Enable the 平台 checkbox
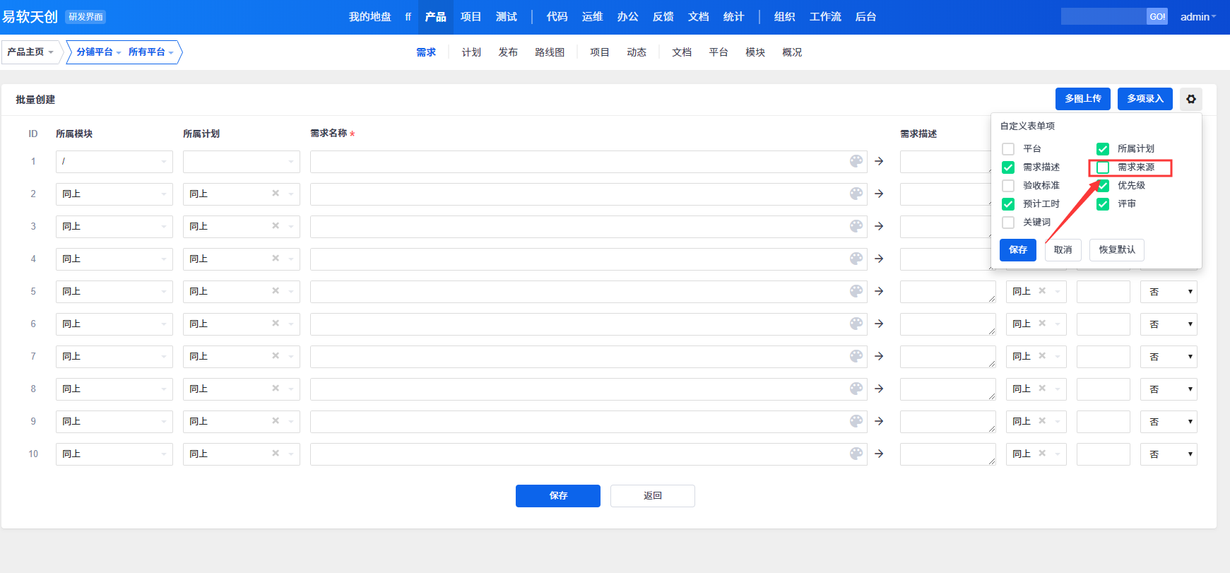Screen dimensions: 1230x573 [1008, 149]
